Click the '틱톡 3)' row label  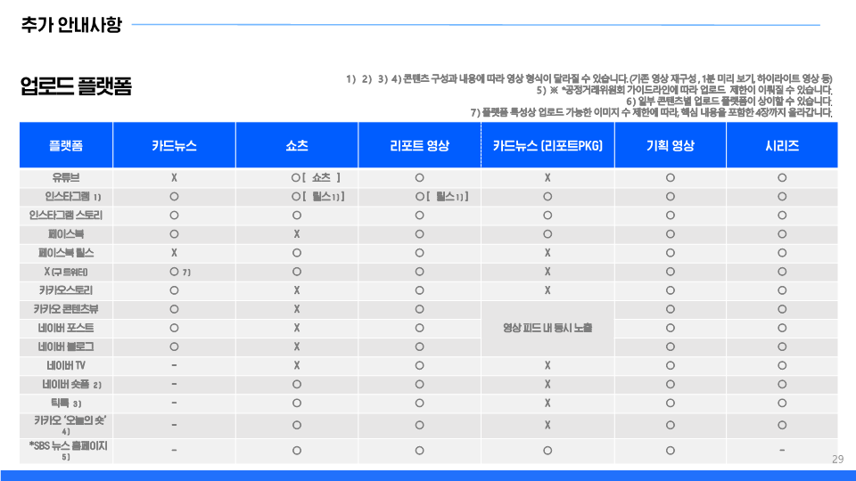click(66, 404)
